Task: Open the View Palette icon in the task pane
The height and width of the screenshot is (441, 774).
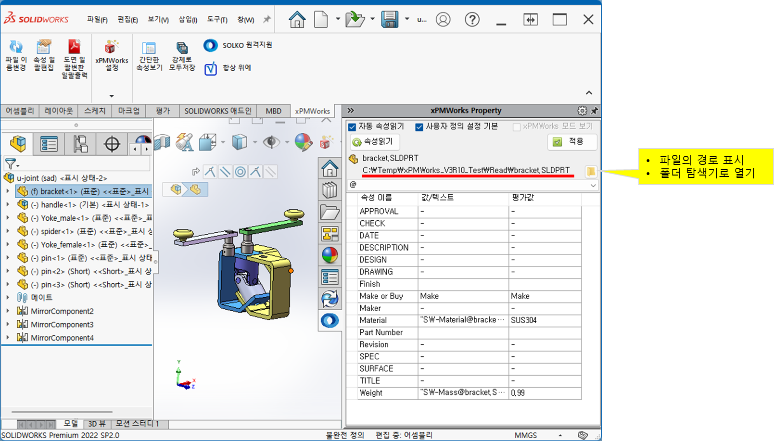Action: [x=330, y=234]
